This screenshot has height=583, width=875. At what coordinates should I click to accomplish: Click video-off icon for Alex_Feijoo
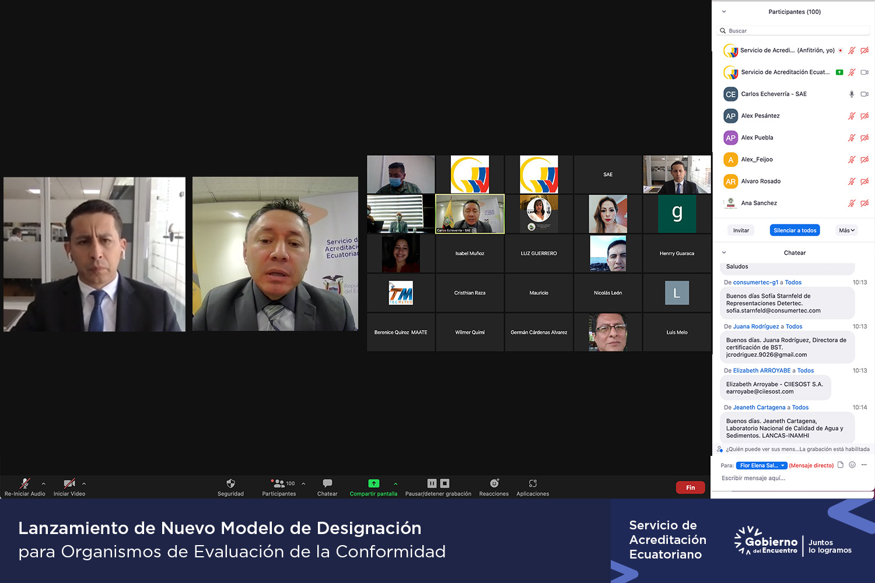(x=864, y=160)
